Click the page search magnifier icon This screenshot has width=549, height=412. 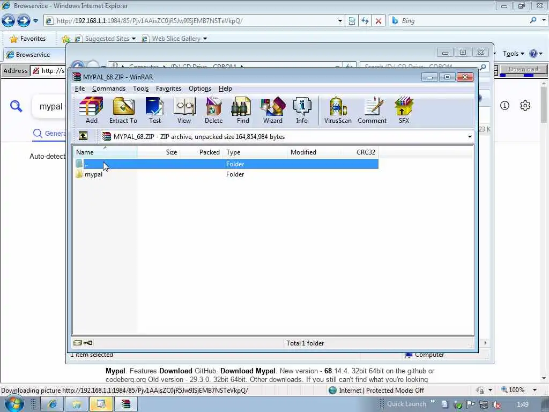click(16, 106)
